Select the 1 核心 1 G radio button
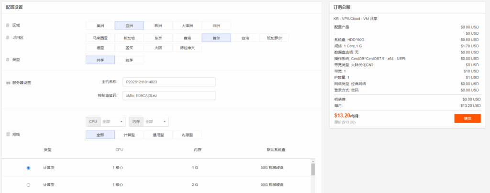The image size is (490, 193). tap(29, 168)
